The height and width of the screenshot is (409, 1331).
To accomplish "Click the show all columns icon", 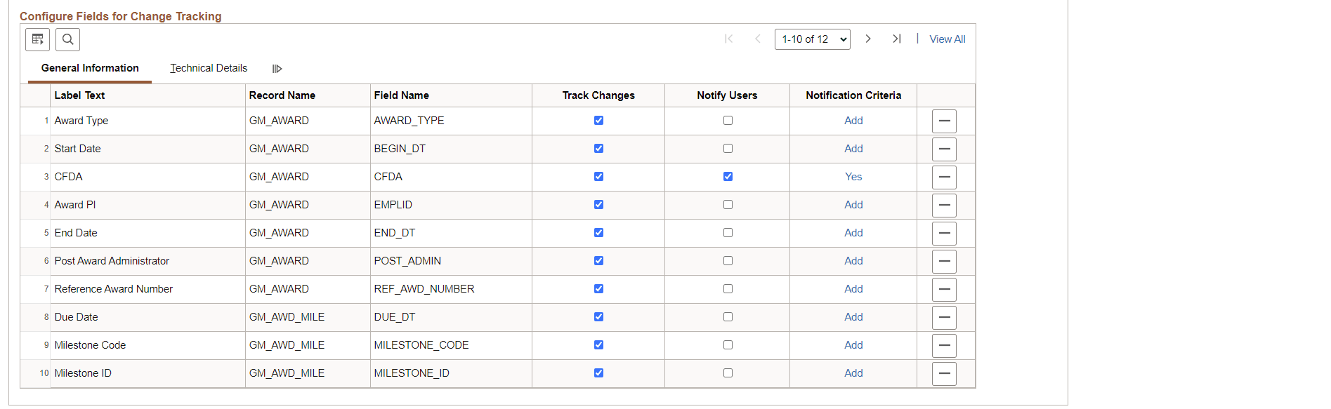I will [277, 69].
